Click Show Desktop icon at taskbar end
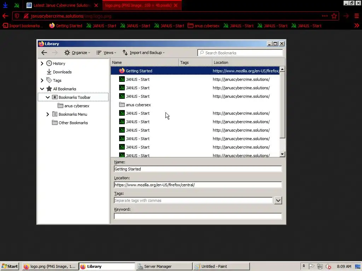The height and width of the screenshot is (271, 362). tap(358, 266)
